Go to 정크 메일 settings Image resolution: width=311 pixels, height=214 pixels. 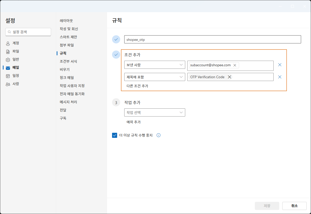67,78
